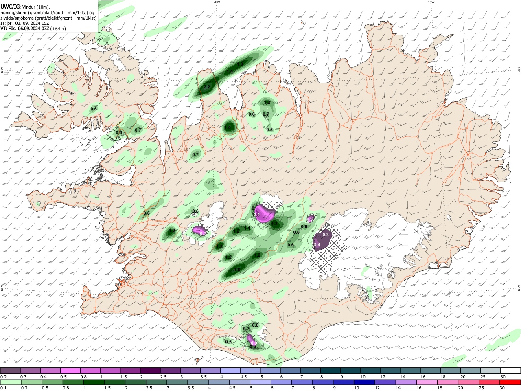
Task: Click the "rigning/skúrir" rain legend description line
Action: click(x=47, y=13)
